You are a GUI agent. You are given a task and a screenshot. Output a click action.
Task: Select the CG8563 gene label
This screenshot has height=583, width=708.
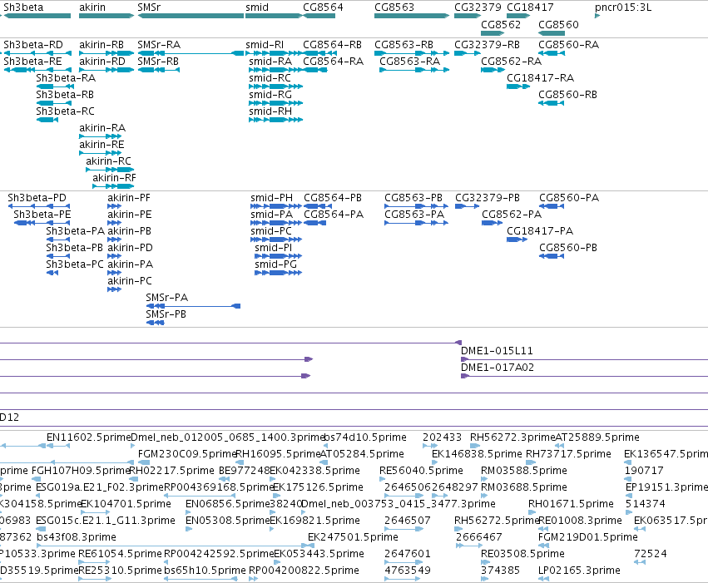tap(394, 7)
